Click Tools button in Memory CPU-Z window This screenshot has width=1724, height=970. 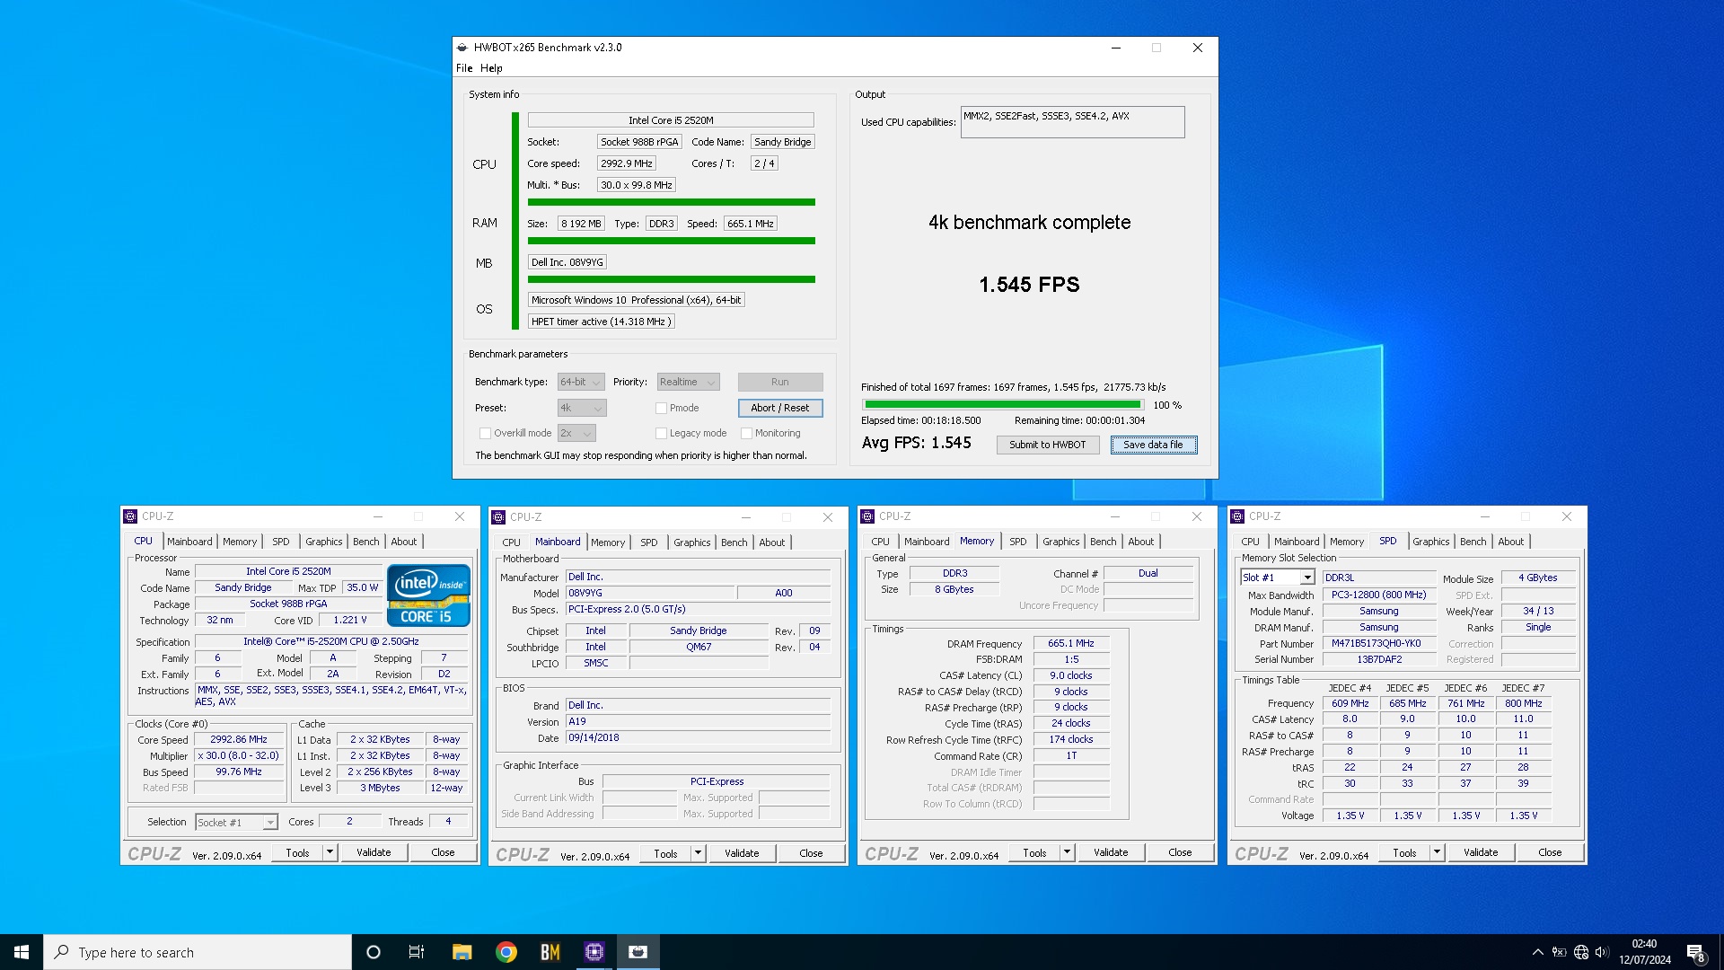[1034, 852]
